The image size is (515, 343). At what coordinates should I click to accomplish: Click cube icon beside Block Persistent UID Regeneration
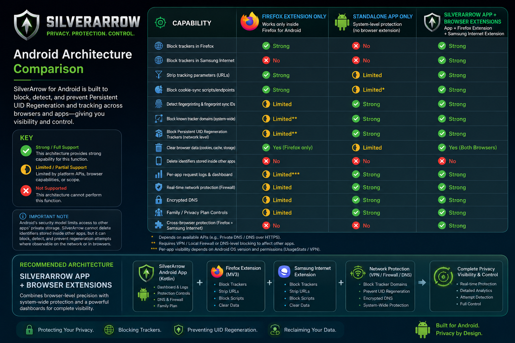tap(159, 133)
